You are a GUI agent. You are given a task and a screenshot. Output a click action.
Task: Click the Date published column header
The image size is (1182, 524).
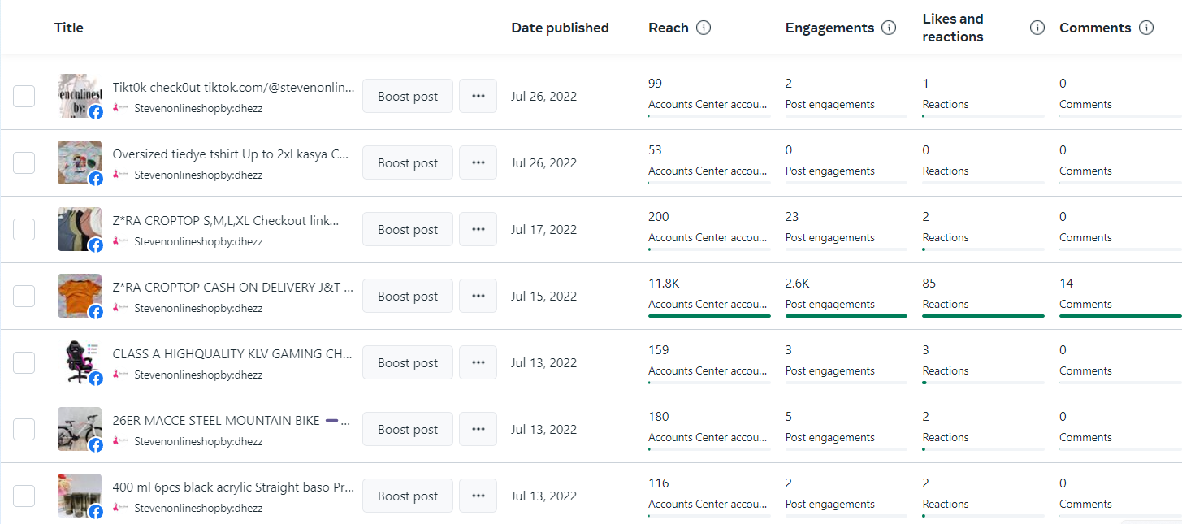click(x=560, y=28)
